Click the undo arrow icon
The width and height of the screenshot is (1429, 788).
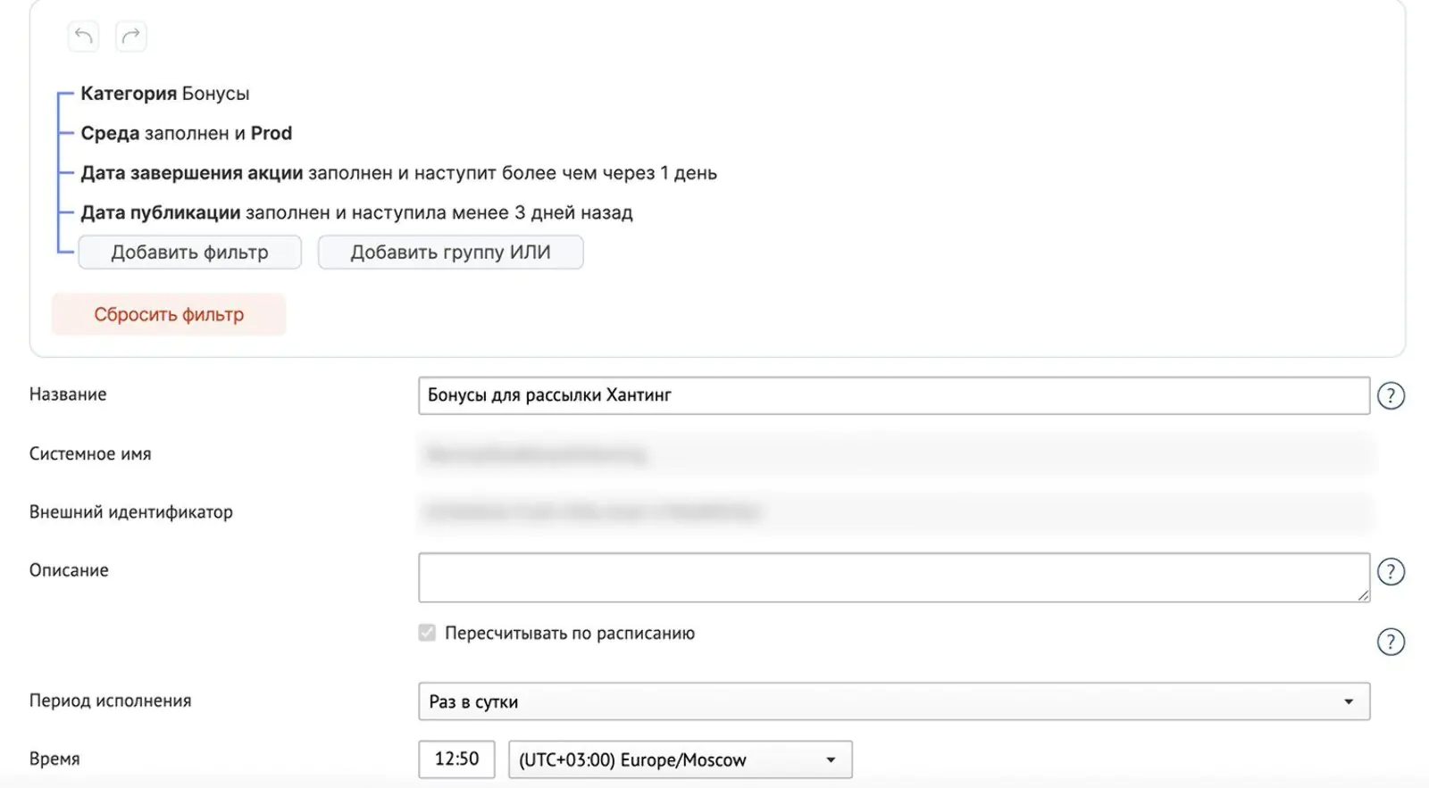[83, 36]
